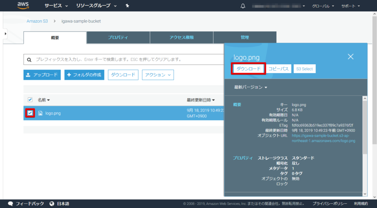The height and width of the screenshot is (208, 377).
Task: Click the フィードバック footer link
Action: pos(30,204)
